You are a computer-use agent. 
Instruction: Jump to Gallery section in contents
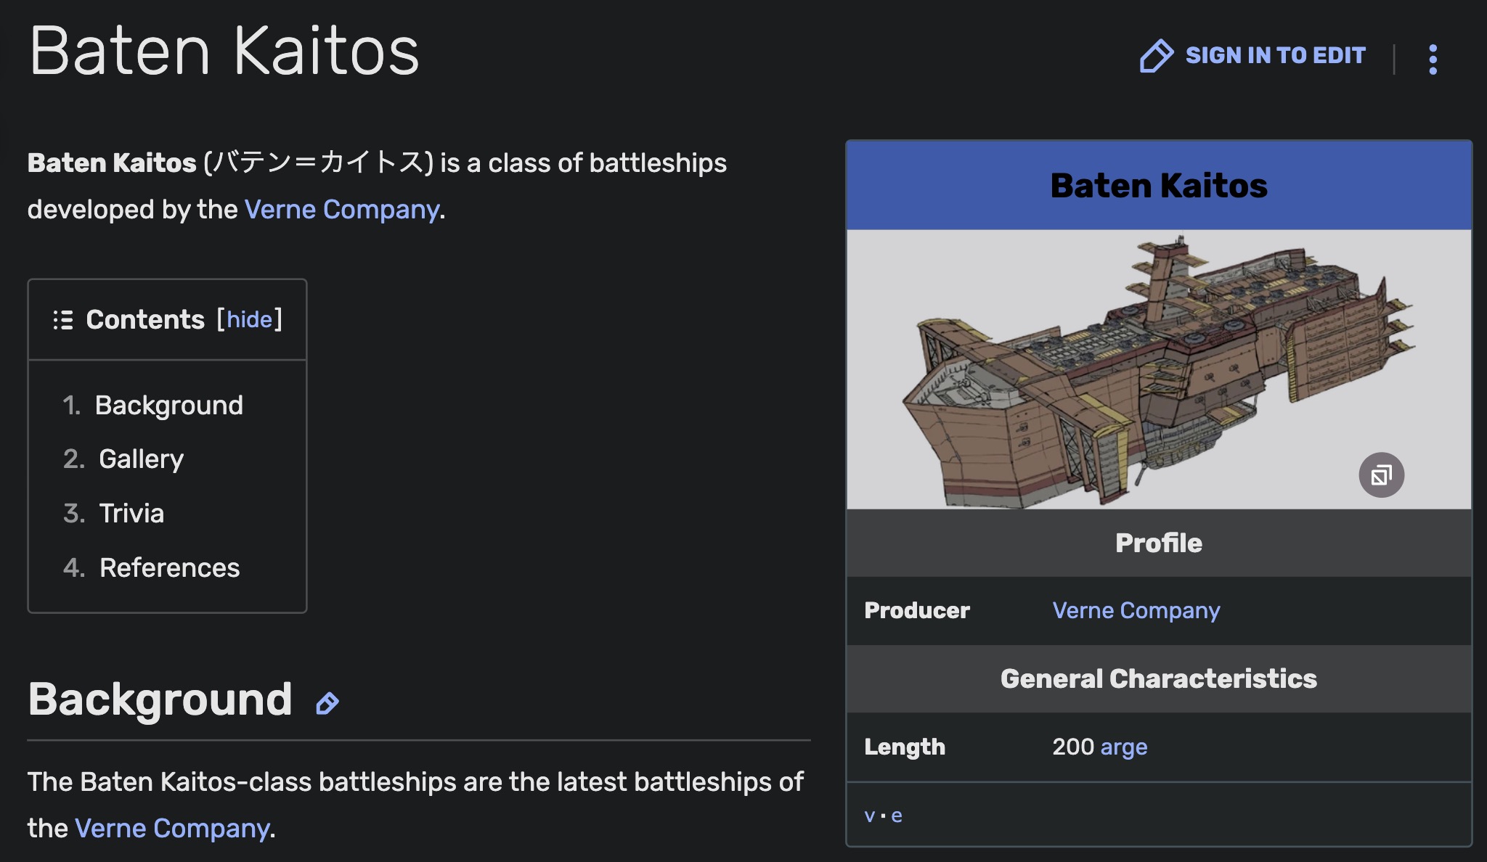tap(141, 459)
